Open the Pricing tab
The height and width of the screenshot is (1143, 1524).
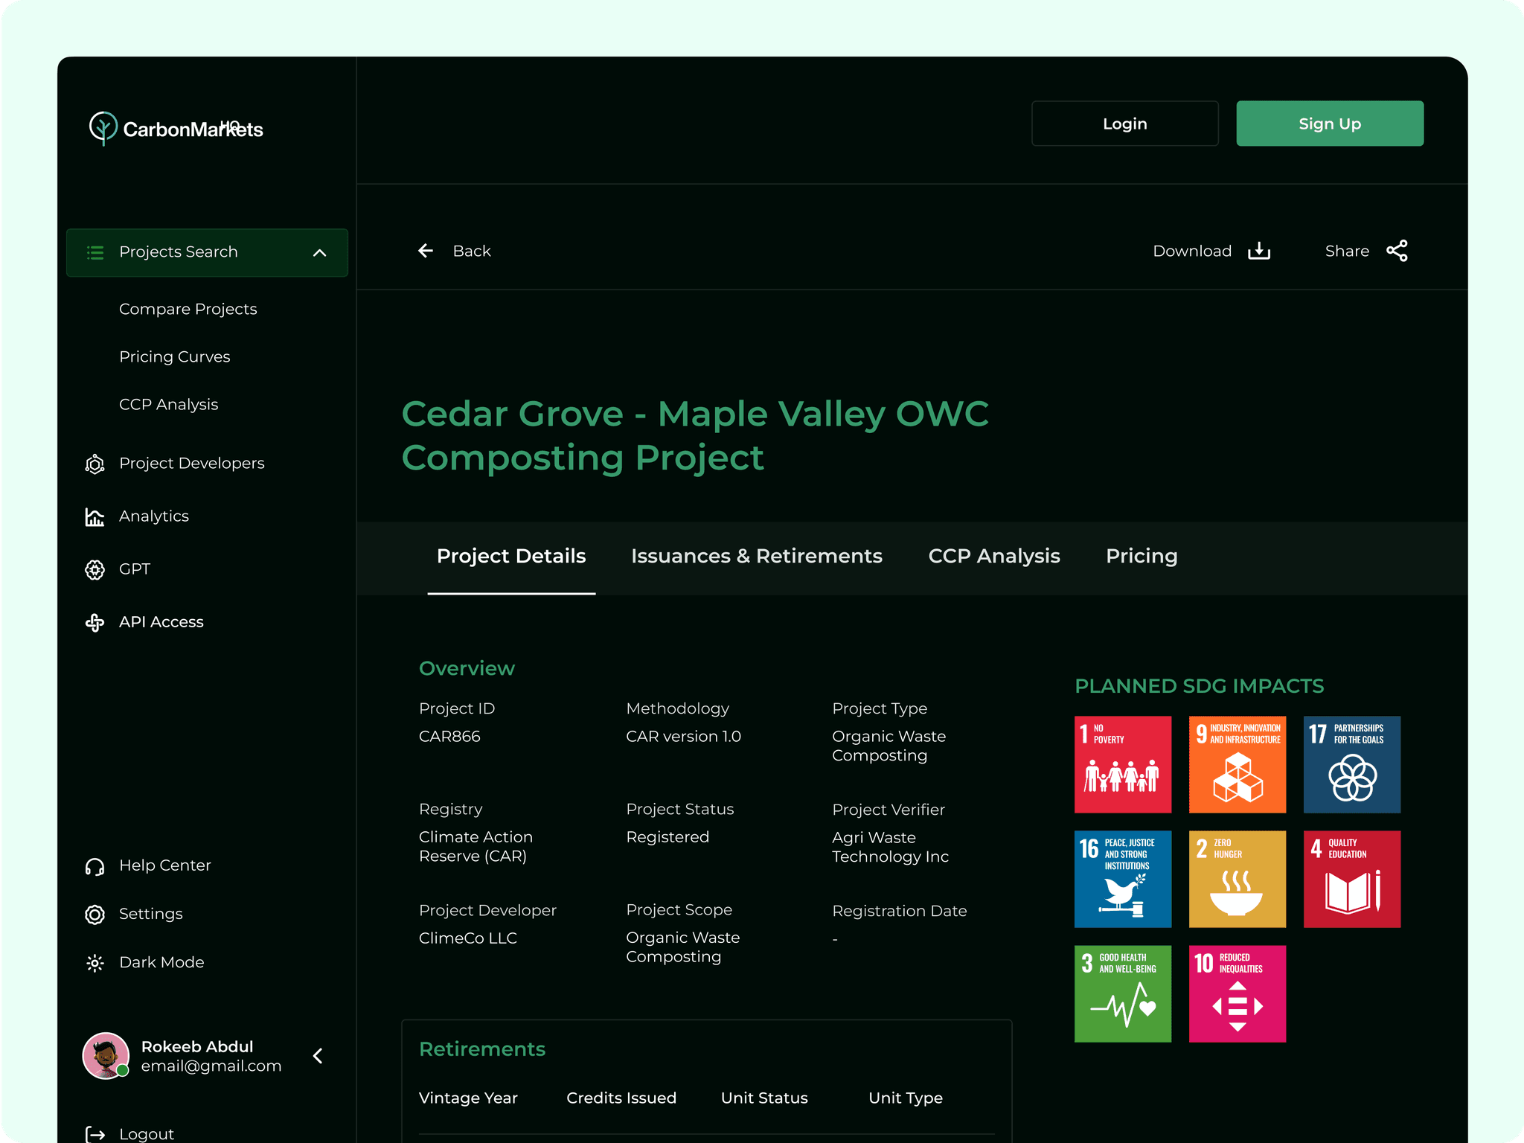[x=1141, y=557]
